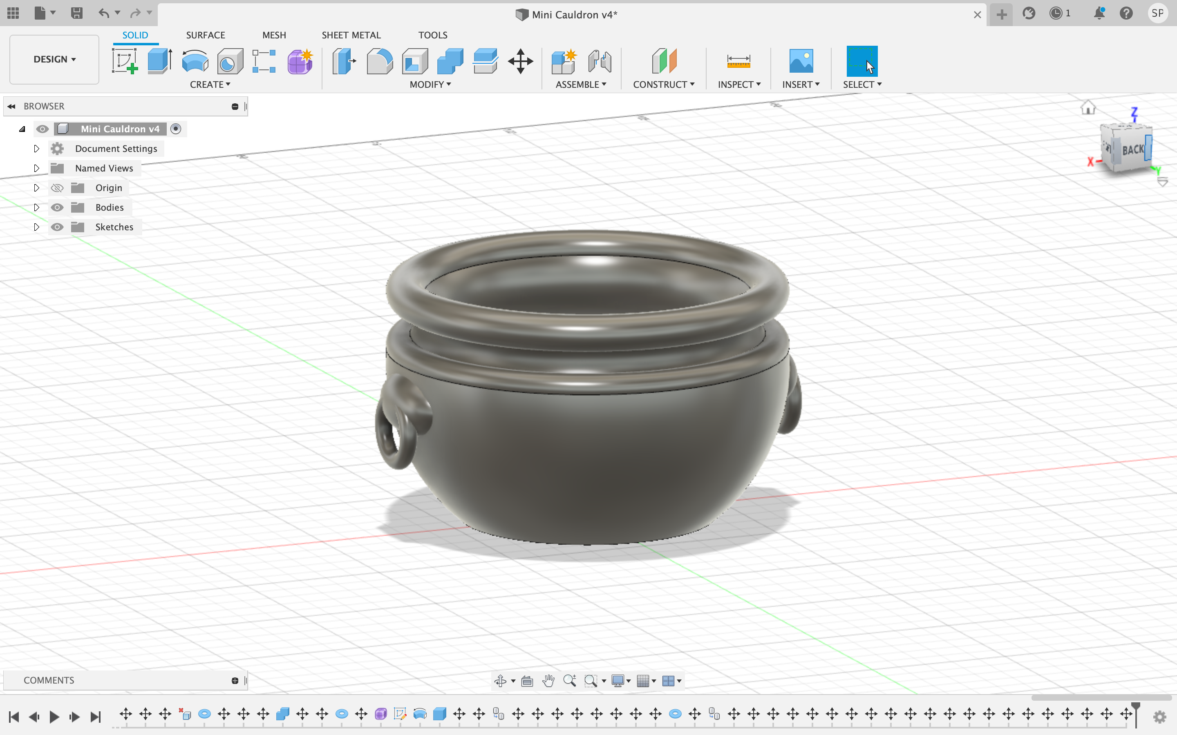
Task: Select the Revolve tool
Action: point(195,61)
